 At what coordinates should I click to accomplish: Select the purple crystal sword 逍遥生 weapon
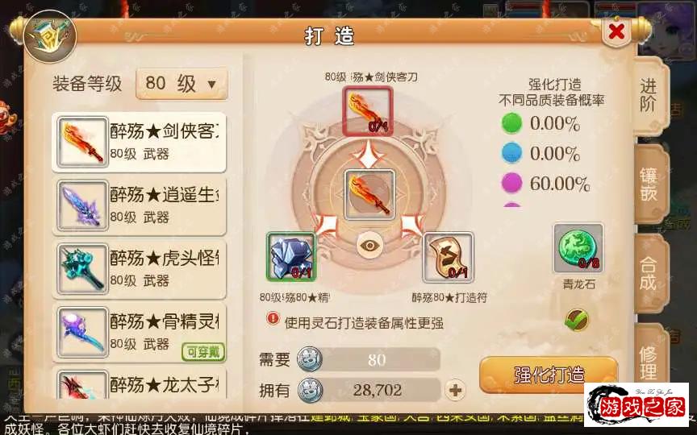tap(139, 205)
